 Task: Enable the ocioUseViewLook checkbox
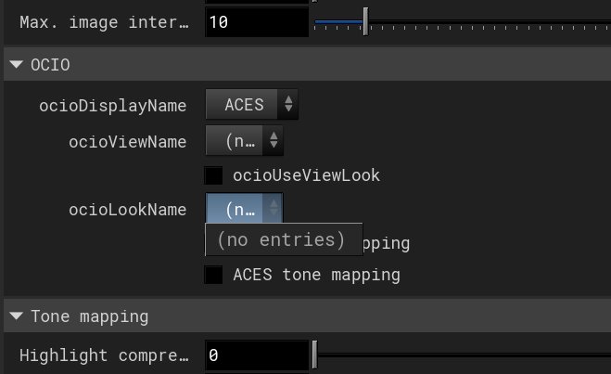click(x=214, y=175)
